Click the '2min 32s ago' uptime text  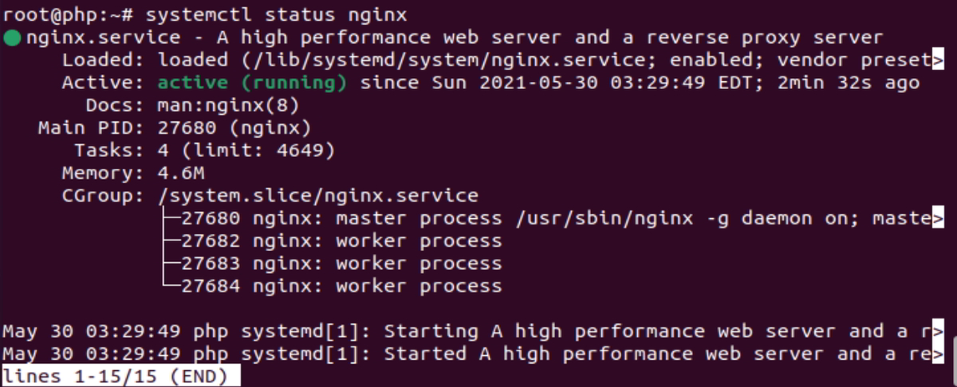coord(849,83)
